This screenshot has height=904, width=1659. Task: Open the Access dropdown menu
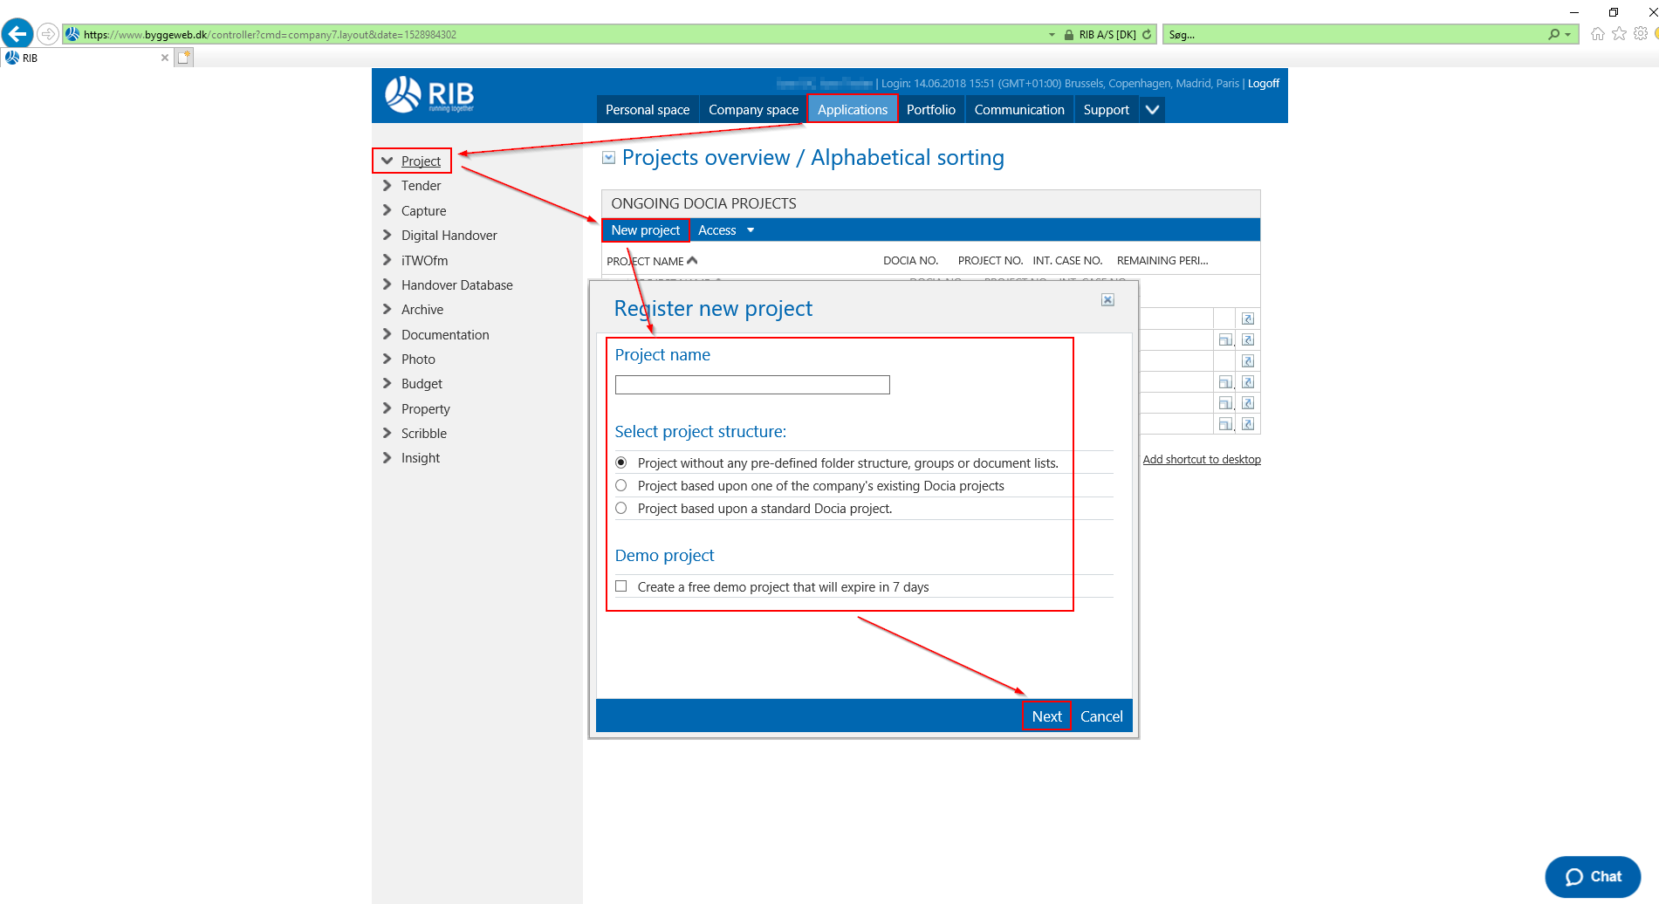click(725, 230)
